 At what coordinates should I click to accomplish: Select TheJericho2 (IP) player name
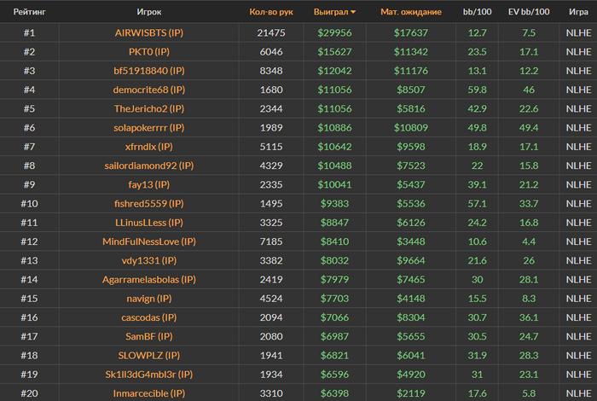click(x=149, y=109)
